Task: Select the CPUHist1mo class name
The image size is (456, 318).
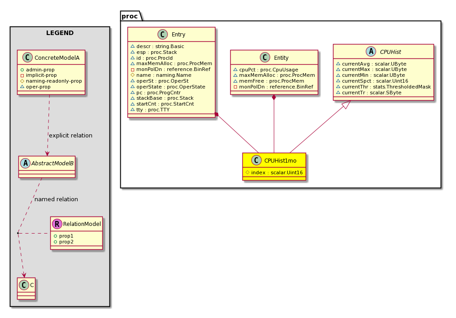Action: point(281,161)
